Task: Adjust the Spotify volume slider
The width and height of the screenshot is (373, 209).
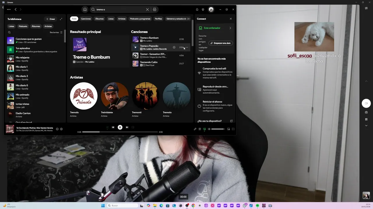Action: (218, 129)
